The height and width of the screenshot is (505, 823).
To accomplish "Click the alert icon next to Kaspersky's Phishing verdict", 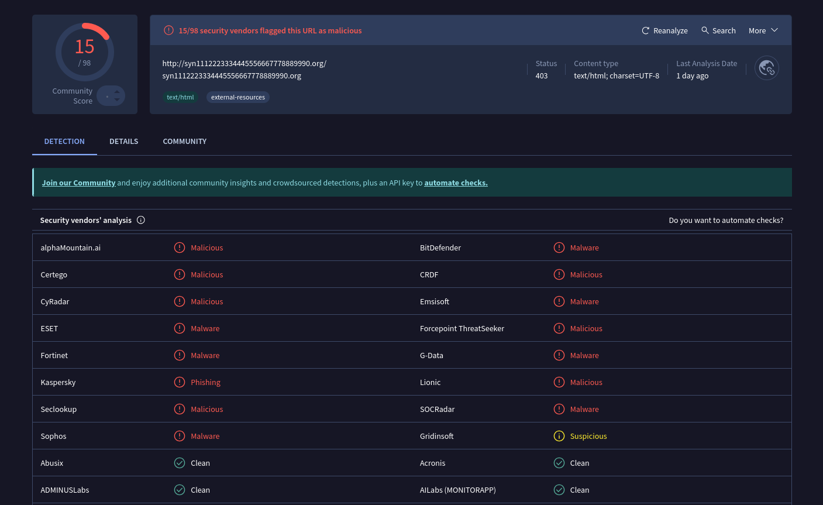I will pos(180,382).
